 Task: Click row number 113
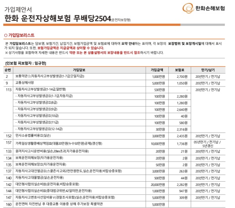pos(9,90)
